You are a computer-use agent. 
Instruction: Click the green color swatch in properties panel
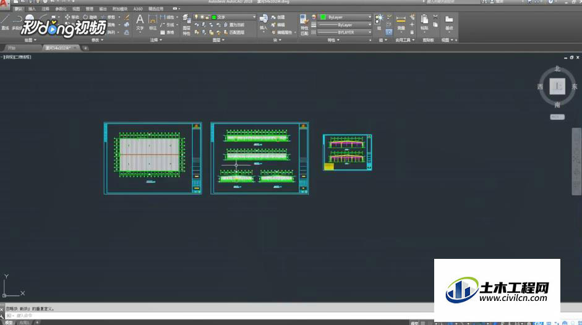coord(323,17)
